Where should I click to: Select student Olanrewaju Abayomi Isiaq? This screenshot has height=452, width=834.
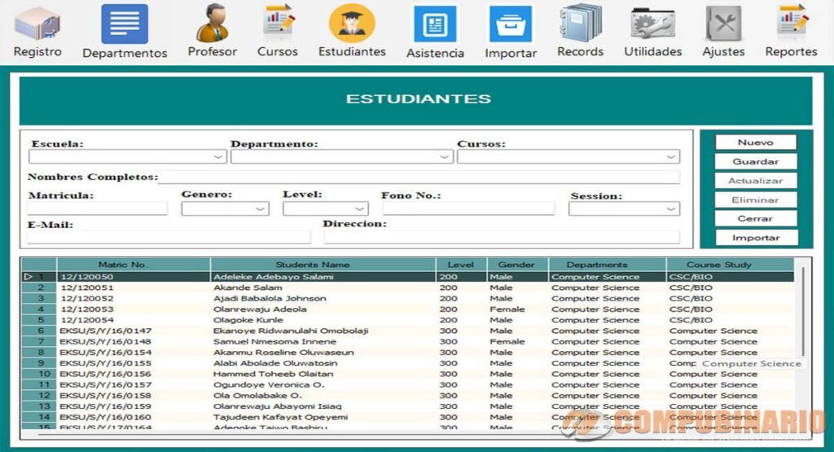(323, 406)
